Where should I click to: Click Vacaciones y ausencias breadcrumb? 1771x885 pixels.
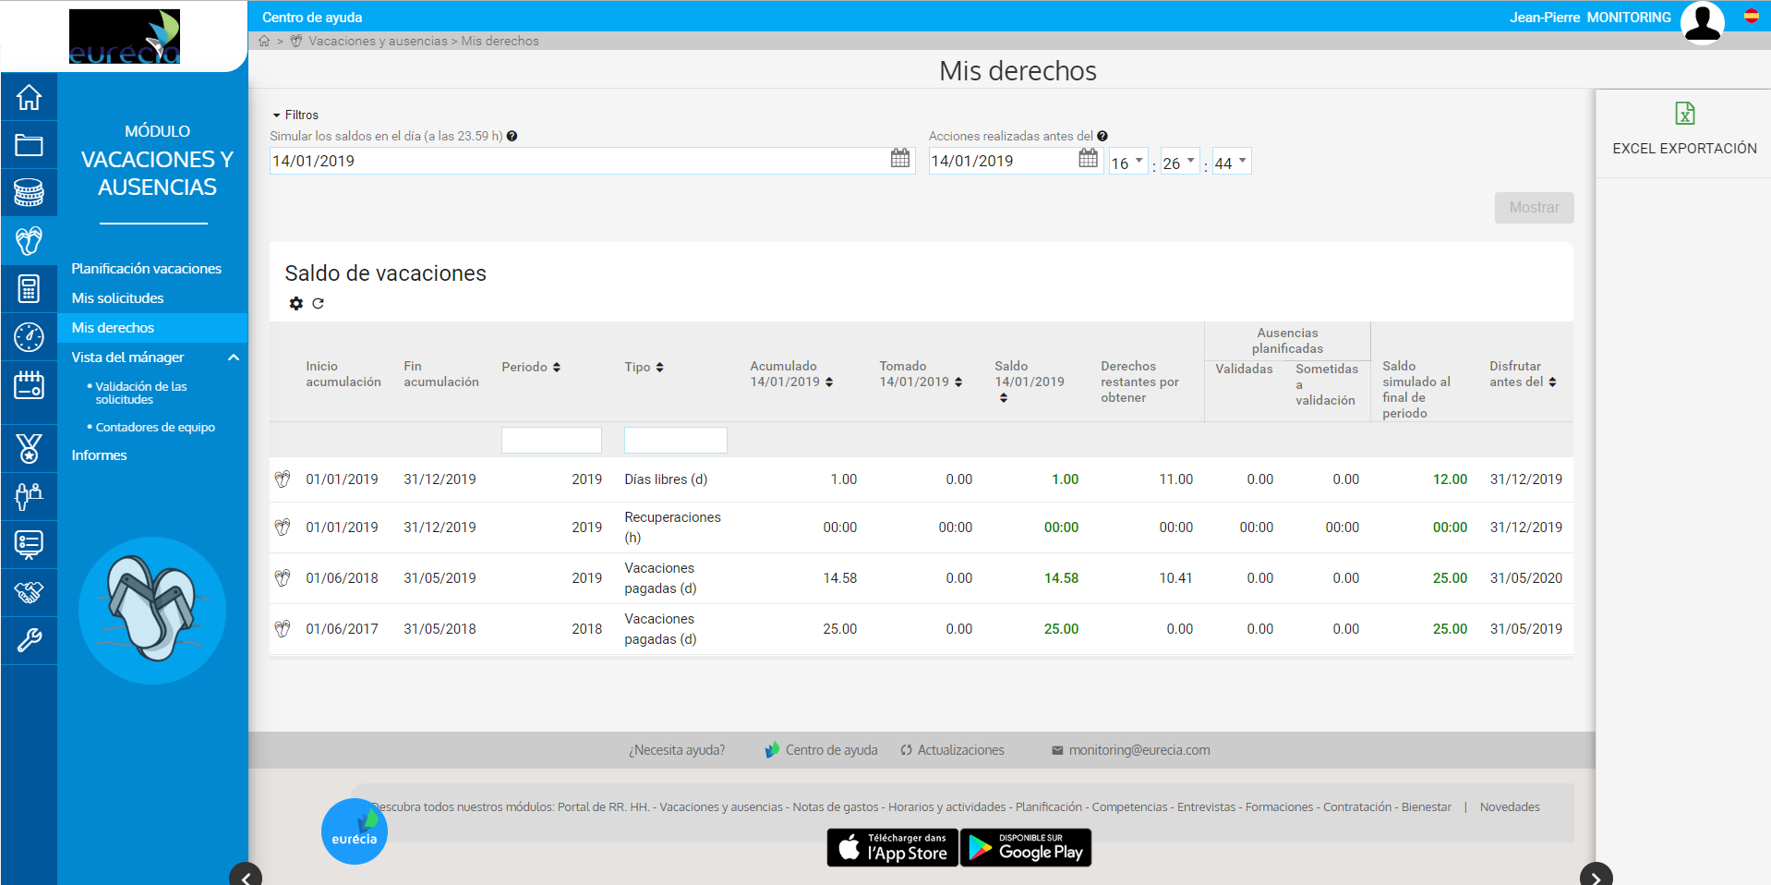[x=378, y=41]
